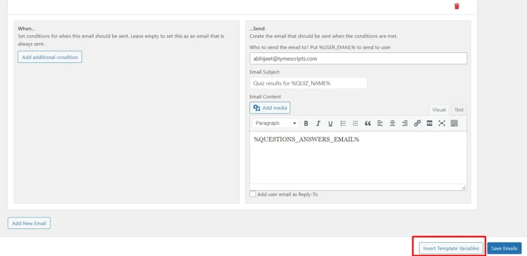Toggle italic formatting in email editor
Viewport: 527px width, 256px height.
pyautogui.click(x=318, y=123)
